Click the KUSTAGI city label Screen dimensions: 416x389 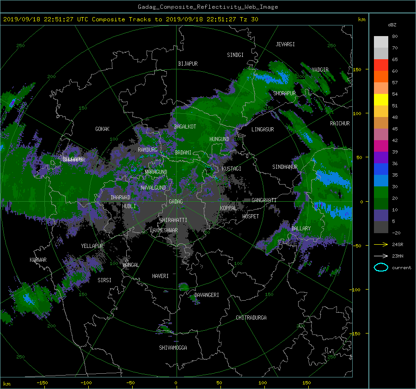click(x=232, y=169)
